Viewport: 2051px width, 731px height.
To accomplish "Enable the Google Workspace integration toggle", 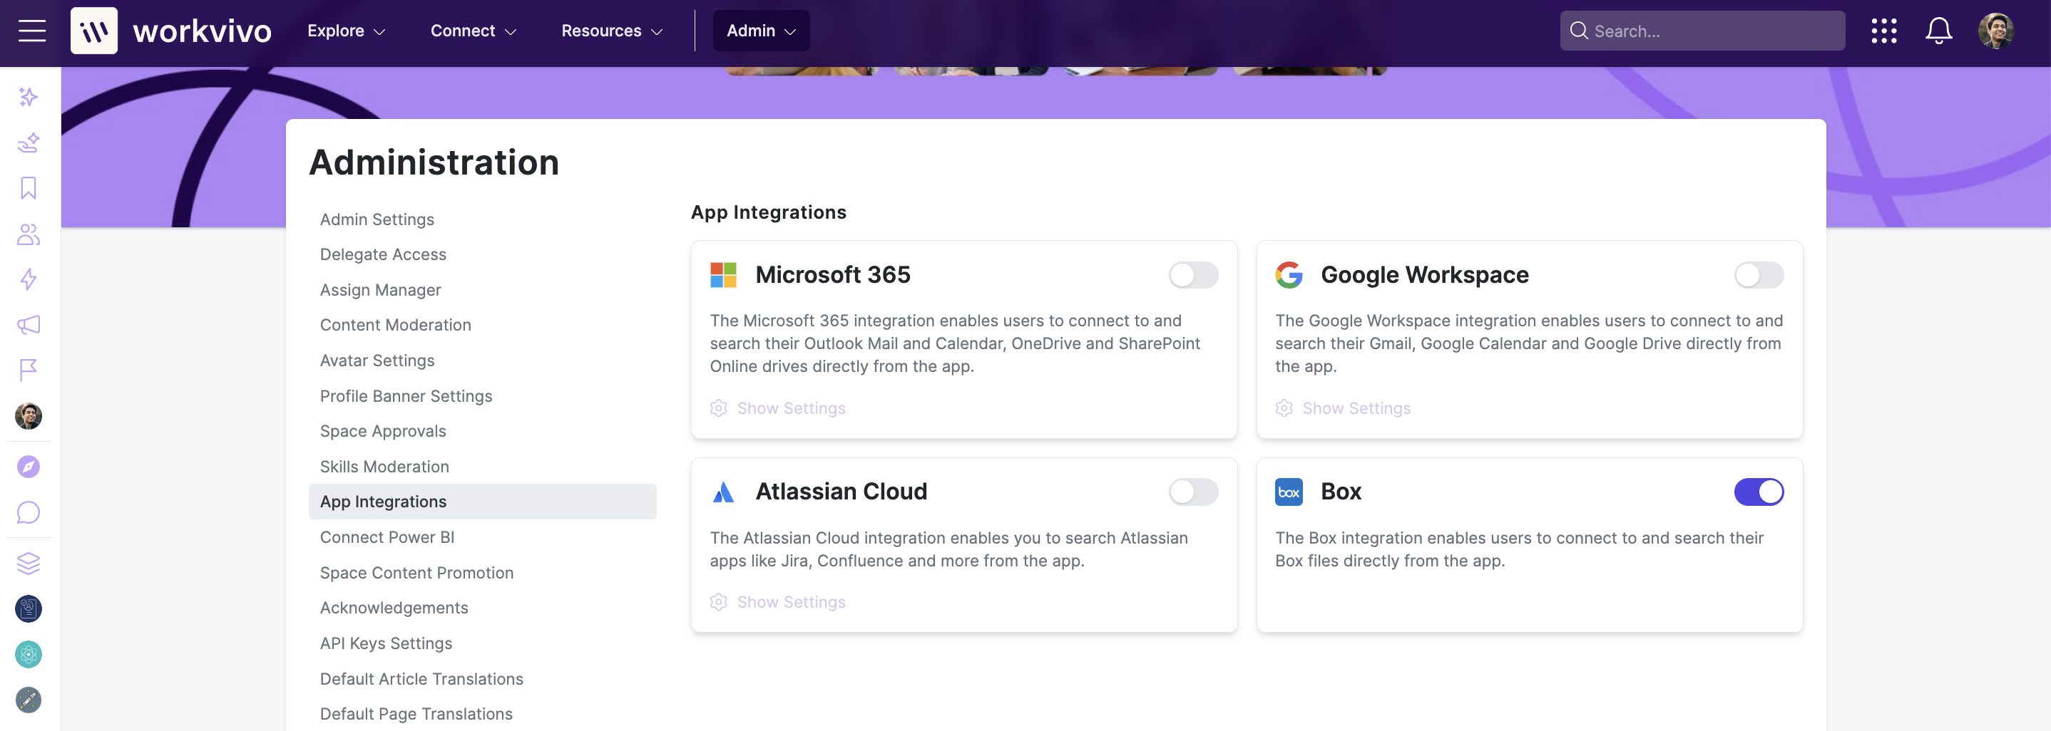I will click(x=1758, y=275).
